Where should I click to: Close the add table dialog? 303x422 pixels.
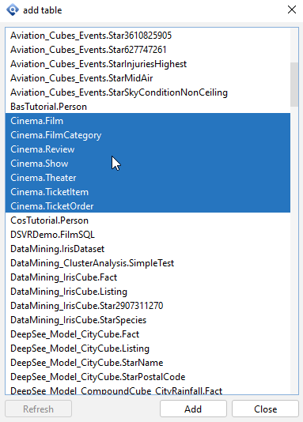292,10
